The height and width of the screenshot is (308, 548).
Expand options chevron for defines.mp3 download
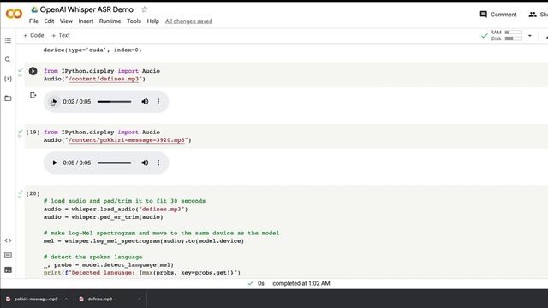[x=140, y=299]
